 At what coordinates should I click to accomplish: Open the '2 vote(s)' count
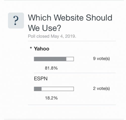[101, 89]
